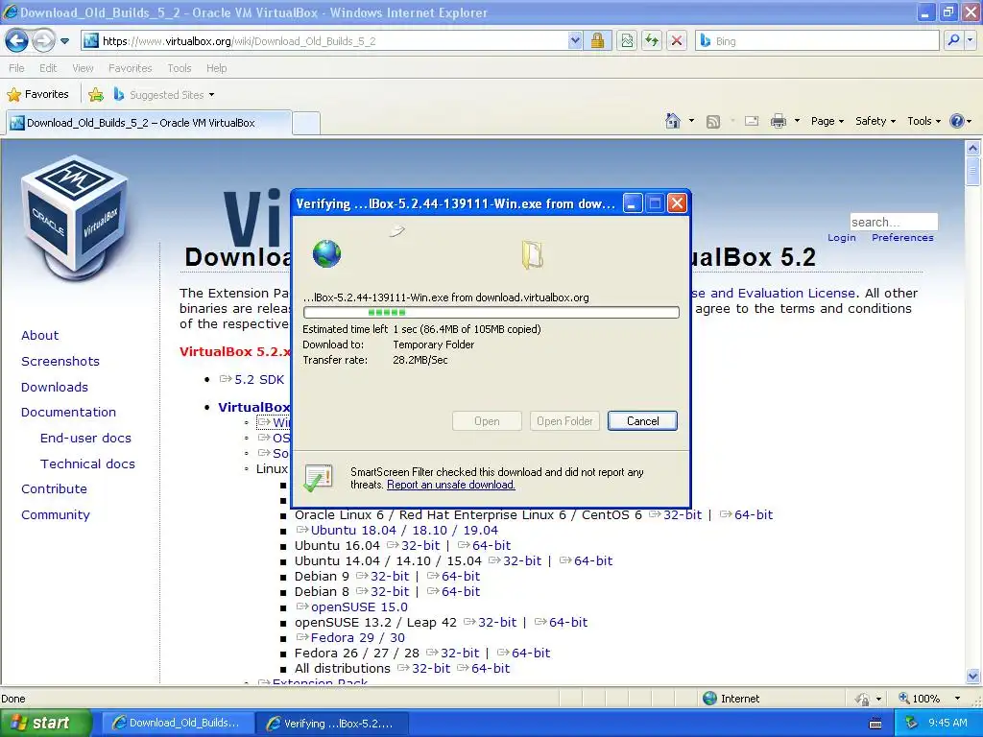Screen dimensions: 983x737
Task: Open the Edit menu
Action: [48, 68]
